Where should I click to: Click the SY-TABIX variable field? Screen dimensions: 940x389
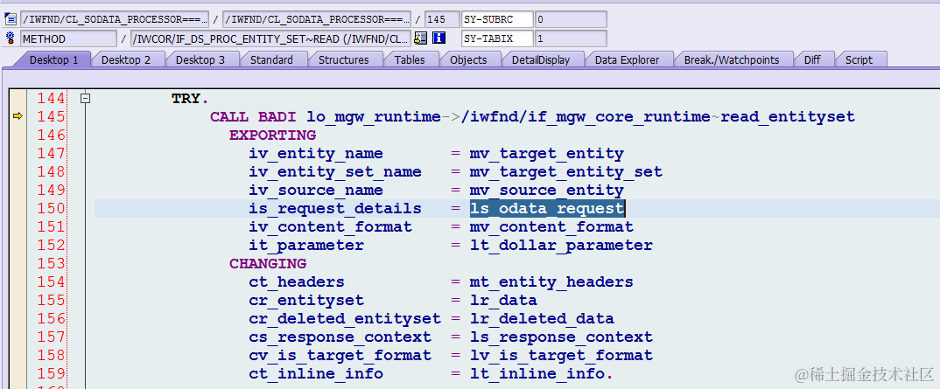[x=497, y=38]
